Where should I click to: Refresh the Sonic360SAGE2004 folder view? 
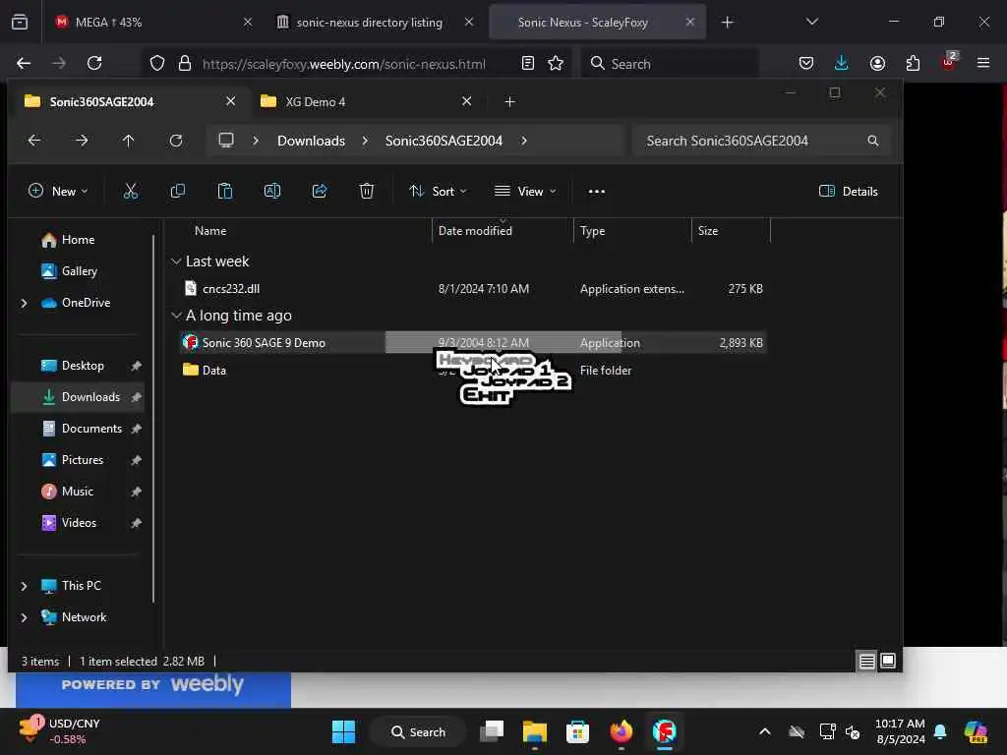[176, 141]
